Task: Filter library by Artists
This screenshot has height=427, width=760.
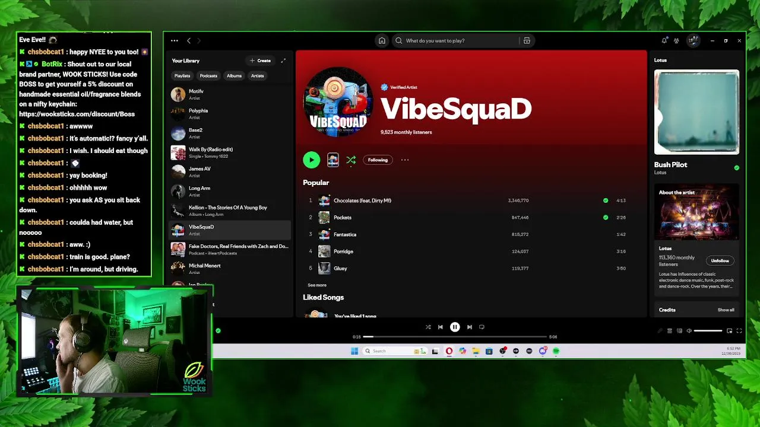Action: point(257,76)
